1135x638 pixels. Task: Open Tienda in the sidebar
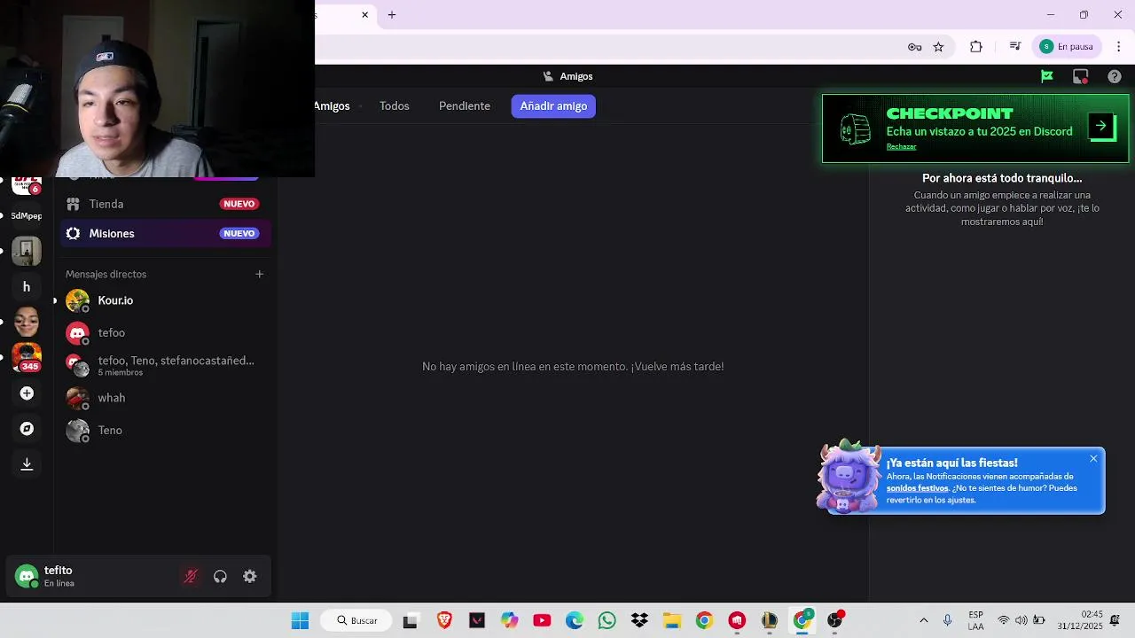[x=165, y=204]
